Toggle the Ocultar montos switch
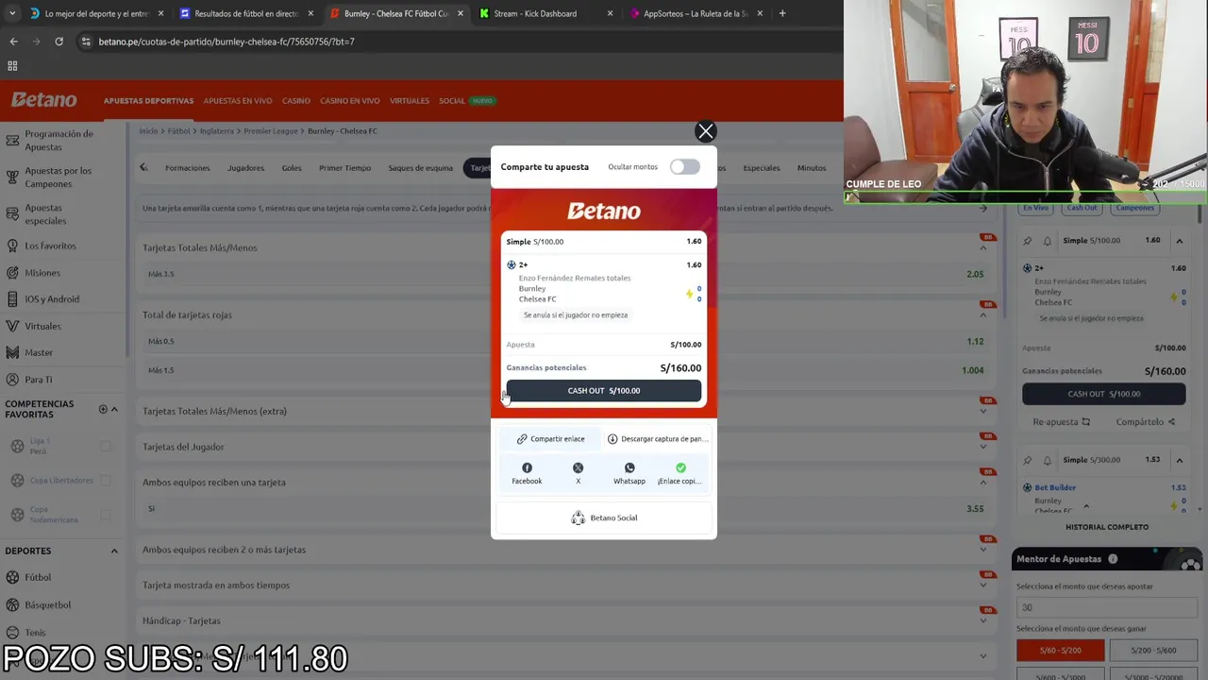Viewport: 1208px width, 680px height. pyautogui.click(x=685, y=167)
